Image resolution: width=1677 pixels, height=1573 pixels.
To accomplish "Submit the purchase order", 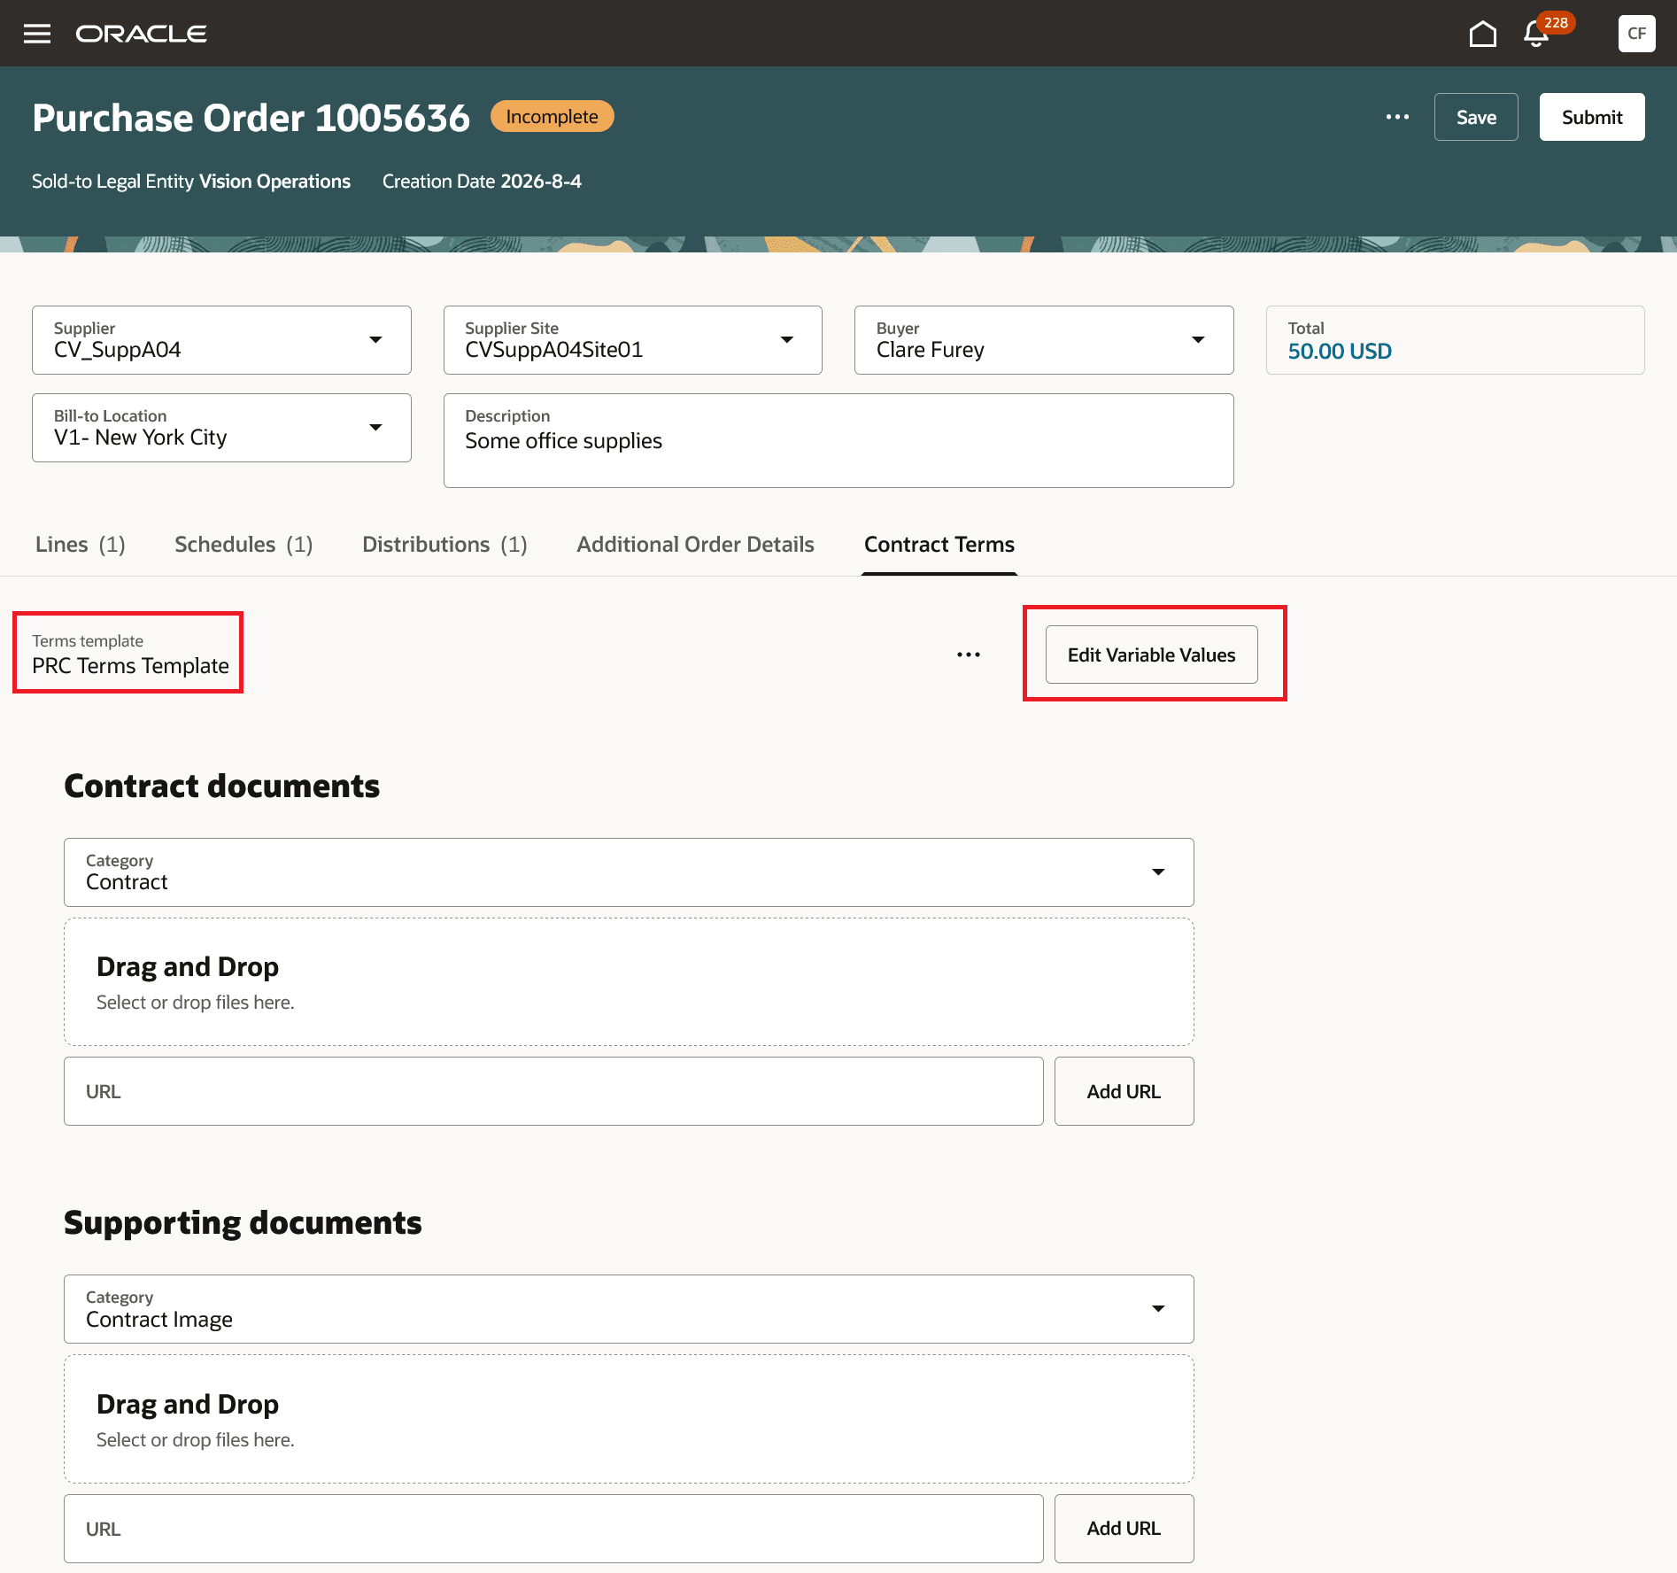I will 1592,117.
